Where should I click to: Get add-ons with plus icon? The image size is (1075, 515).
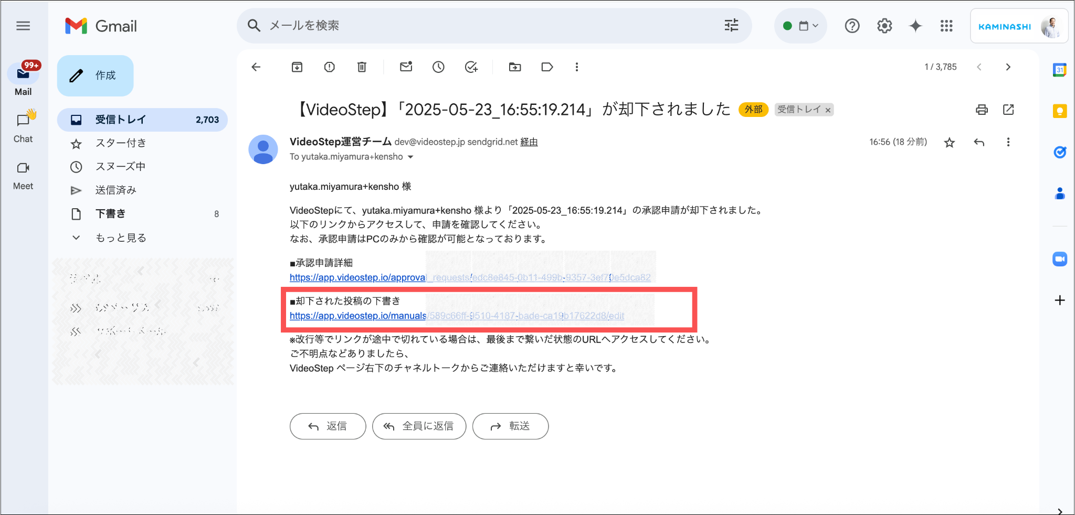[x=1060, y=300]
